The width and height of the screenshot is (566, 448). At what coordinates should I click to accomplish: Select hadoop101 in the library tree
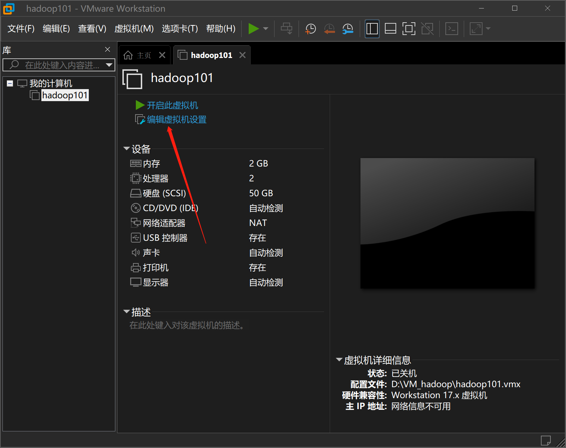[x=65, y=95]
